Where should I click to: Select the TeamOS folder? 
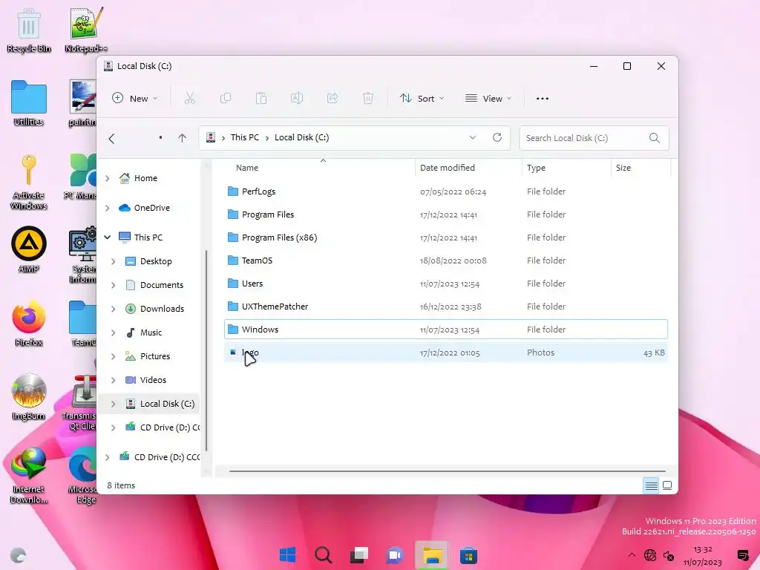pyautogui.click(x=446, y=261)
